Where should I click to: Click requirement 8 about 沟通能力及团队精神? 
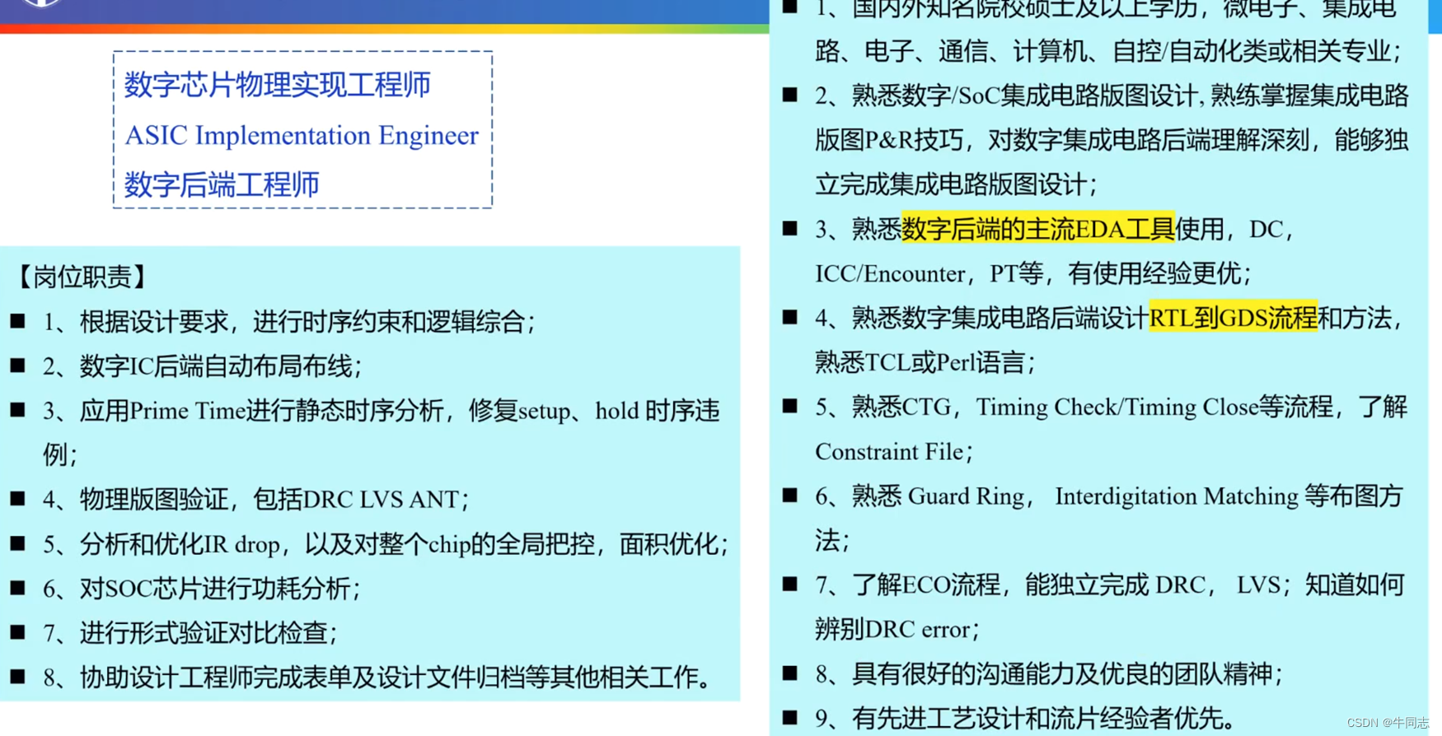coord(1050,674)
